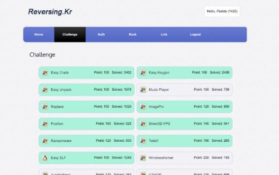Click the Windows icon beside ImagePrc
This screenshot has width=279, height=175.
click(x=143, y=107)
